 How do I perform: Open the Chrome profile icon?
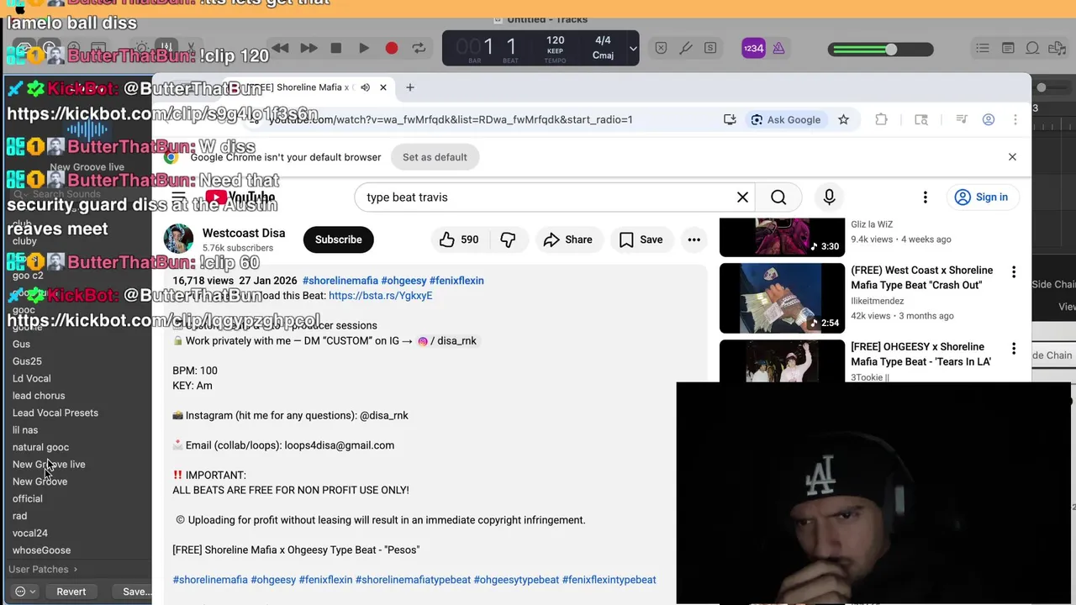(989, 119)
